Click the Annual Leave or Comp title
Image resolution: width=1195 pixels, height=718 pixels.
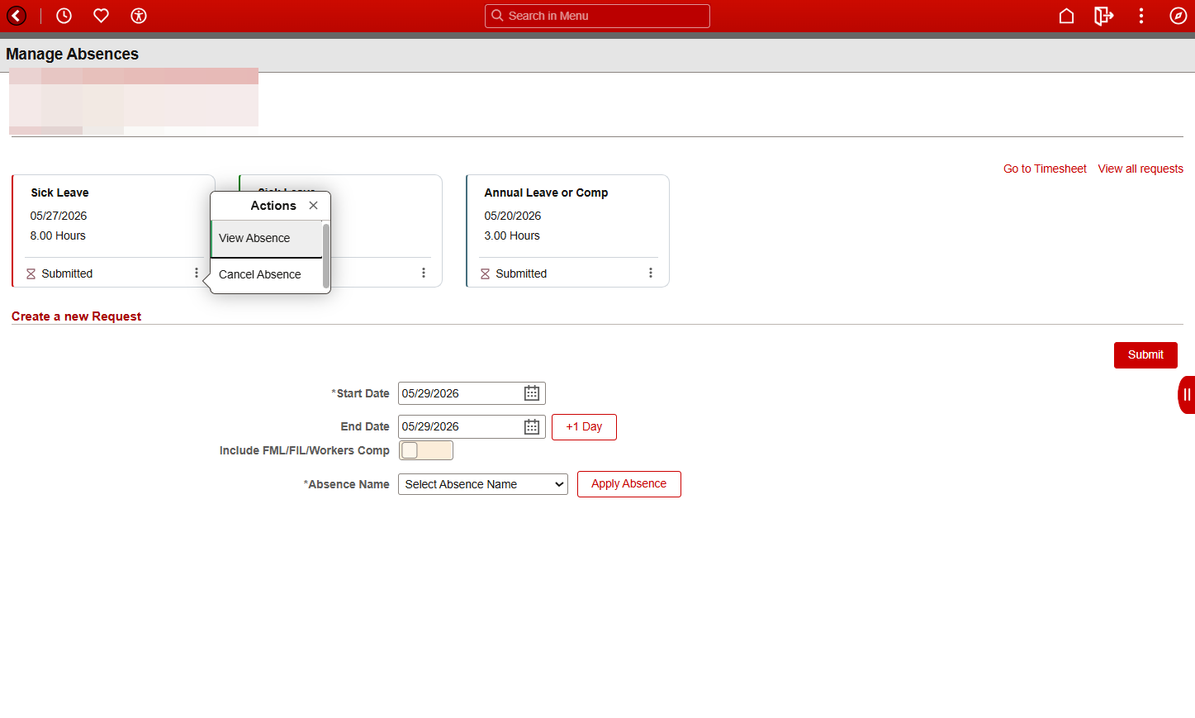(x=546, y=193)
